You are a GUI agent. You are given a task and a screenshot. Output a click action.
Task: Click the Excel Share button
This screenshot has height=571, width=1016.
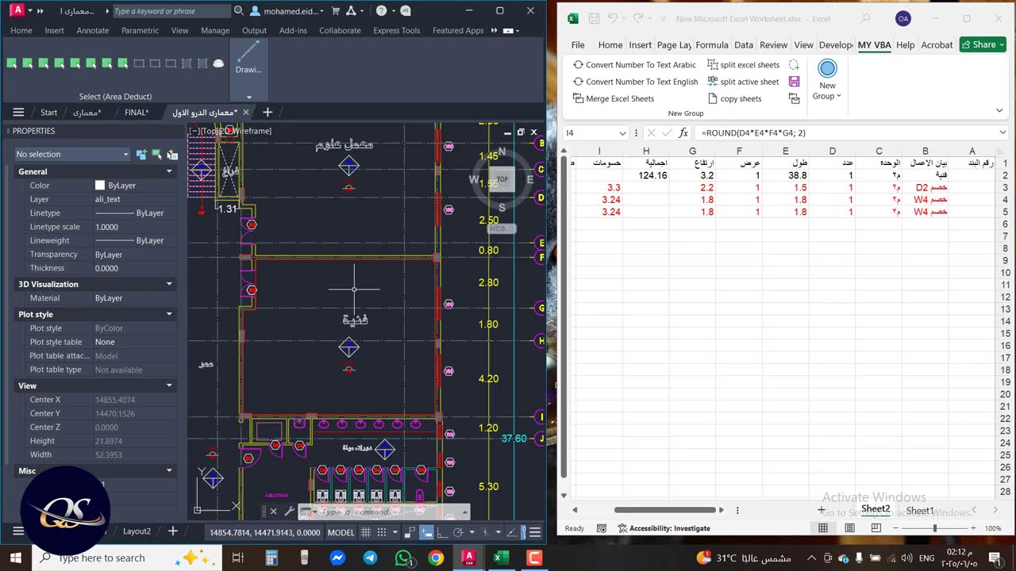[983, 44]
